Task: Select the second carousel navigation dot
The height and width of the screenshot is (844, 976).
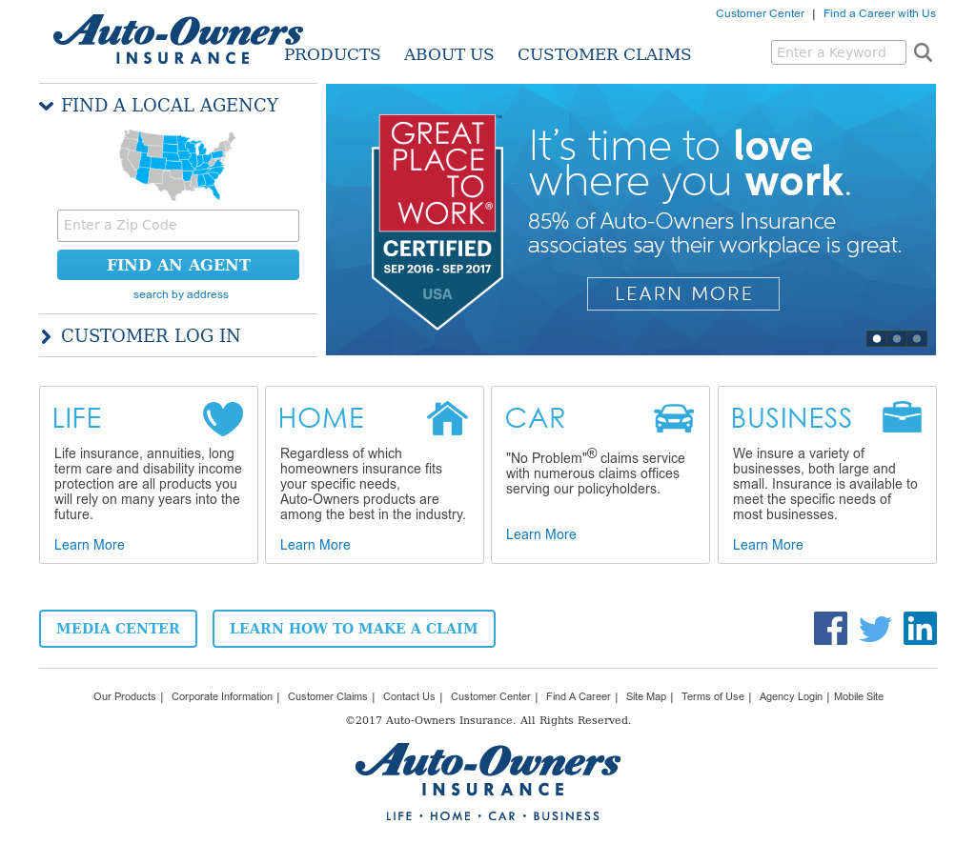Action: point(896,338)
